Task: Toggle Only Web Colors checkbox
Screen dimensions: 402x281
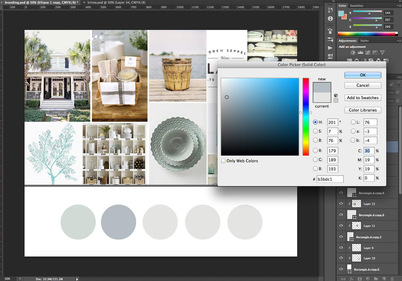Action: pos(223,161)
